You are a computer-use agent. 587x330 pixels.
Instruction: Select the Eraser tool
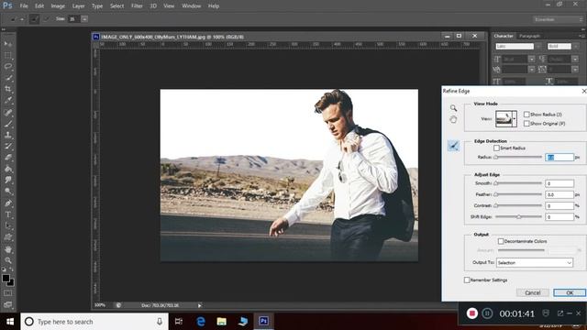(x=8, y=158)
